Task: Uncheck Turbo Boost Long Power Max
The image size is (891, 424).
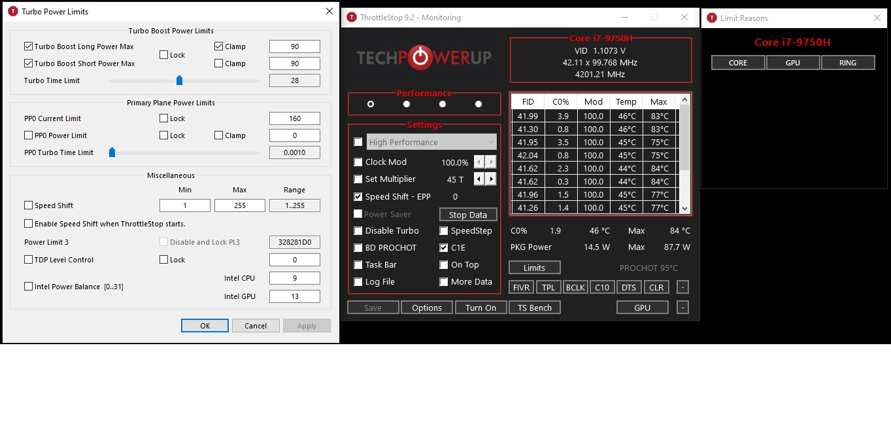Action: click(28, 46)
